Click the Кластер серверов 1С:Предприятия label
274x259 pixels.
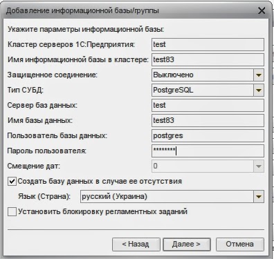(x=71, y=44)
